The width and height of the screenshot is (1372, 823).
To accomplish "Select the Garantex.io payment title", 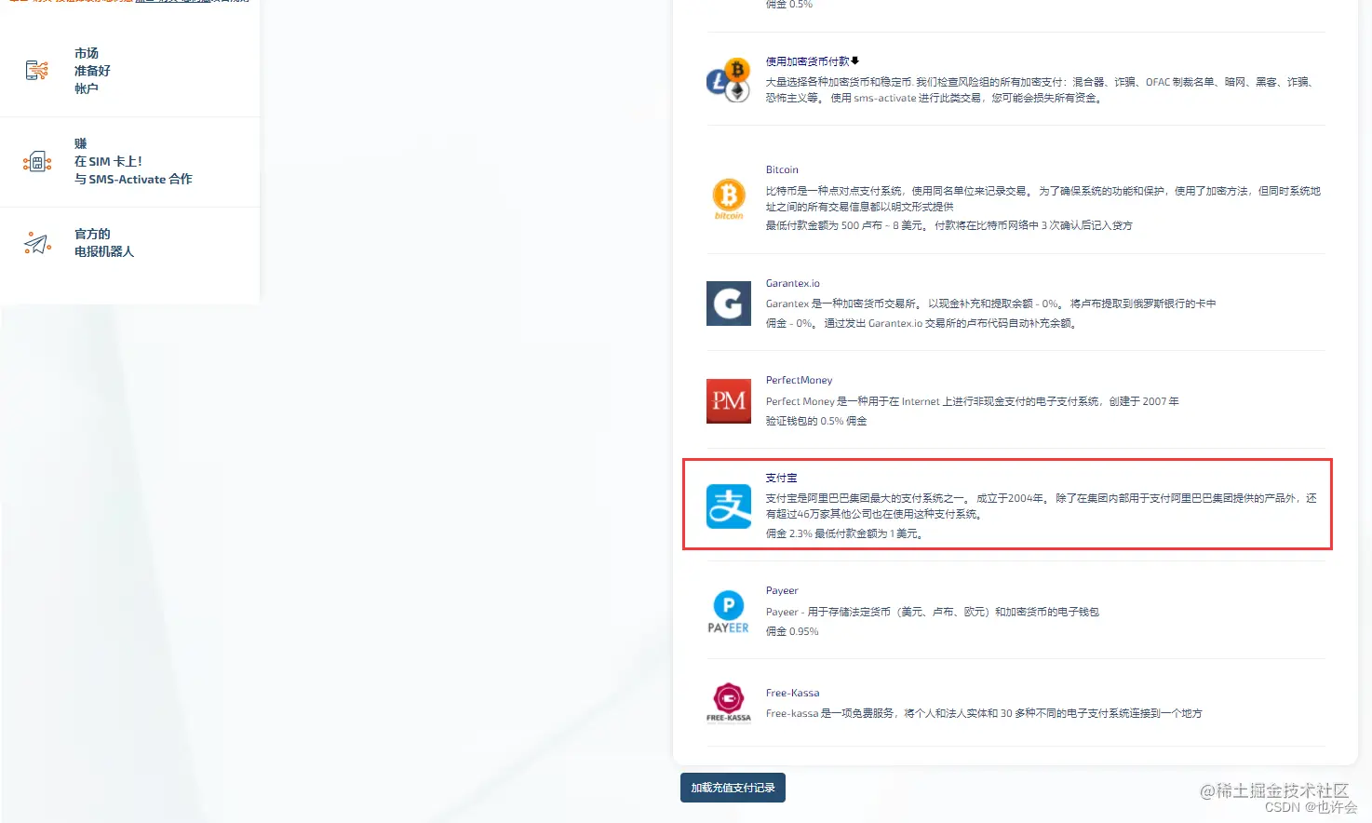I will [793, 283].
